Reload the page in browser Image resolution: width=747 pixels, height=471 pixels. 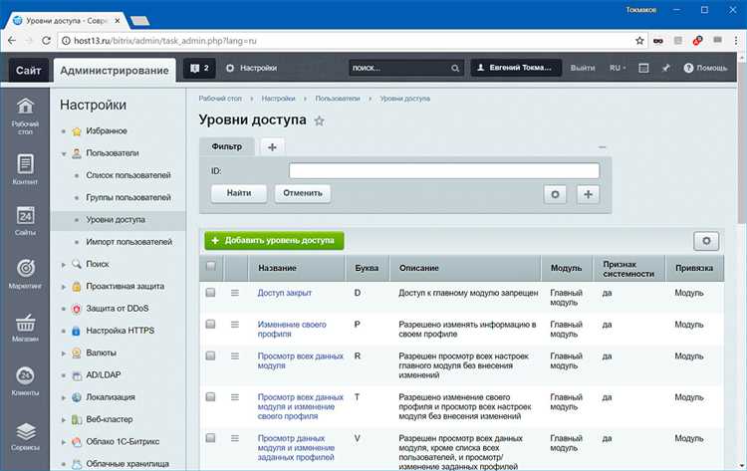[46, 41]
